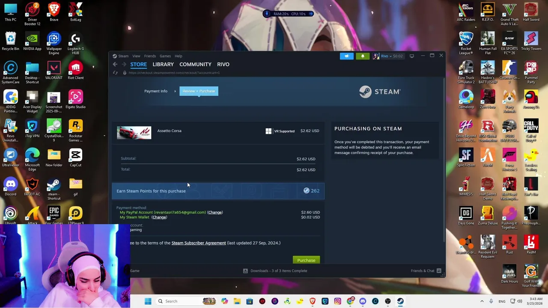
Task: Open Wallpaper Engine shortcut
Action: click(x=54, y=43)
